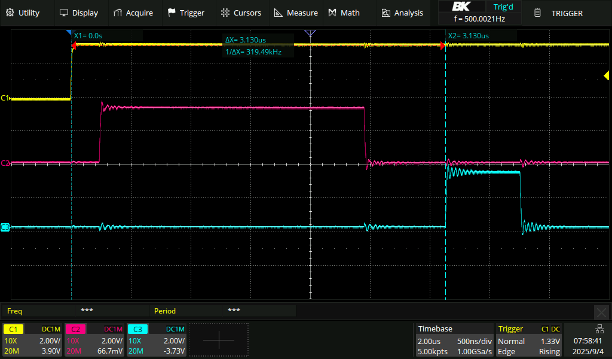Viewport: 612px width, 359px height.
Task: Select the X1= 0.0s cursor label
Action: tap(88, 35)
